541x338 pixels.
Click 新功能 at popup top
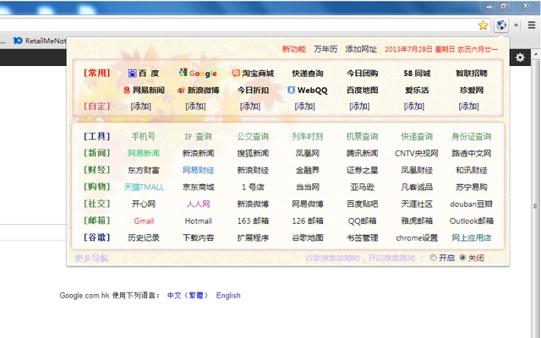pos(294,49)
